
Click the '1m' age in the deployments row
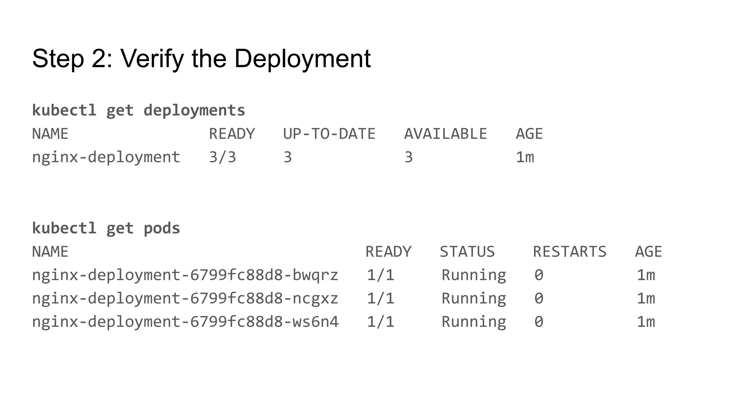point(525,158)
